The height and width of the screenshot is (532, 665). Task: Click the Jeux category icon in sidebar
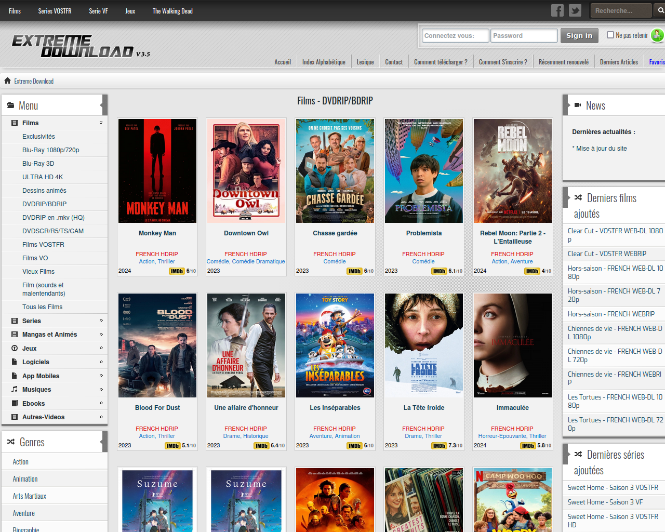tap(15, 349)
